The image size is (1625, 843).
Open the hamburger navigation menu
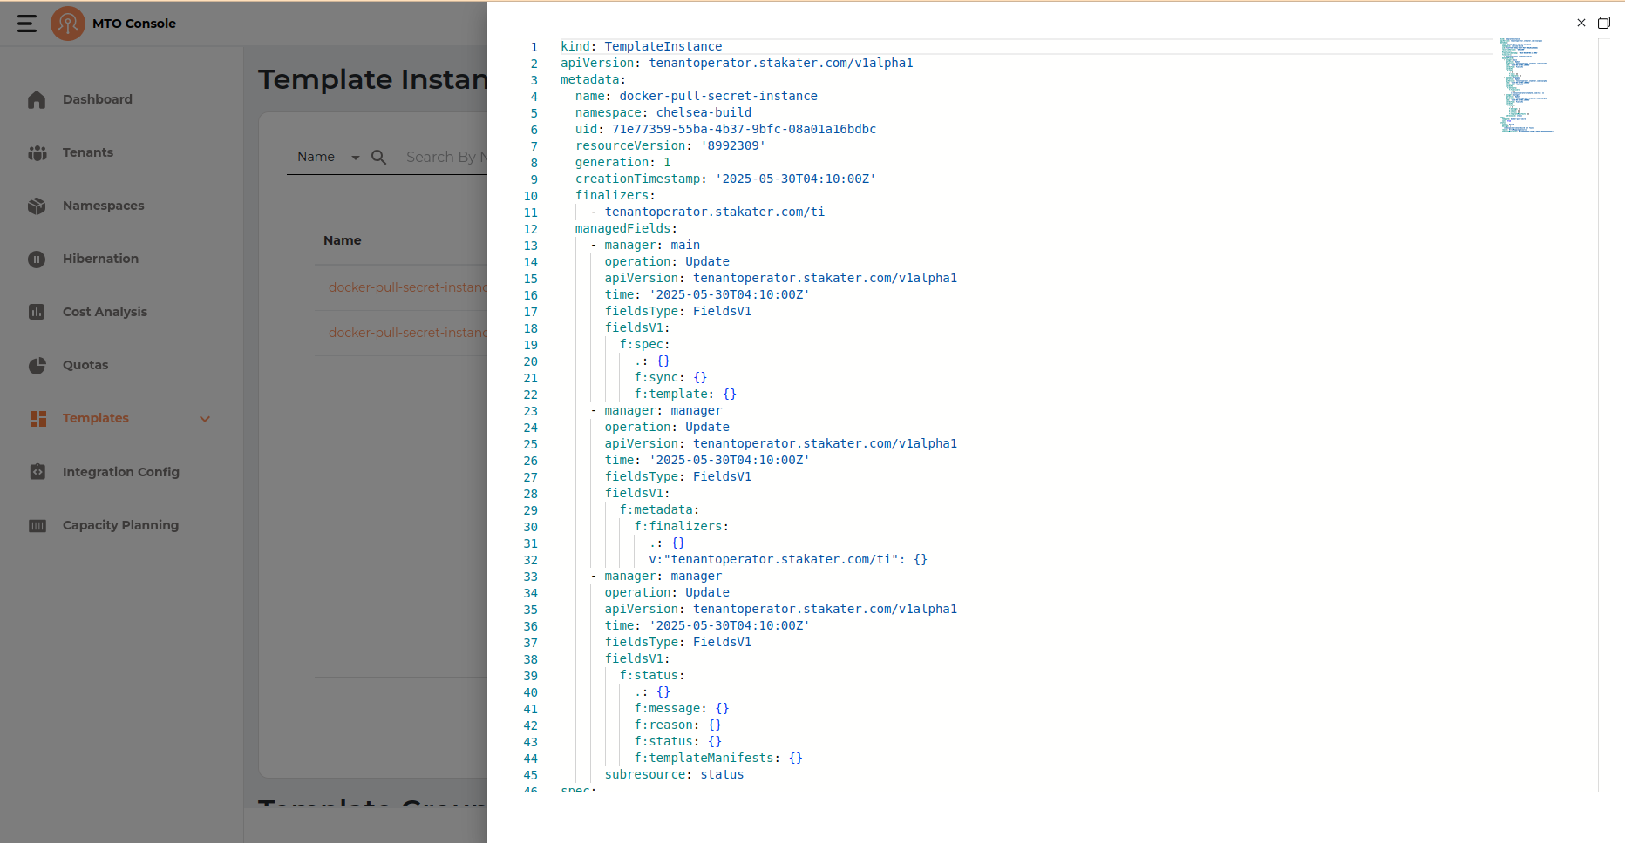[x=26, y=24]
